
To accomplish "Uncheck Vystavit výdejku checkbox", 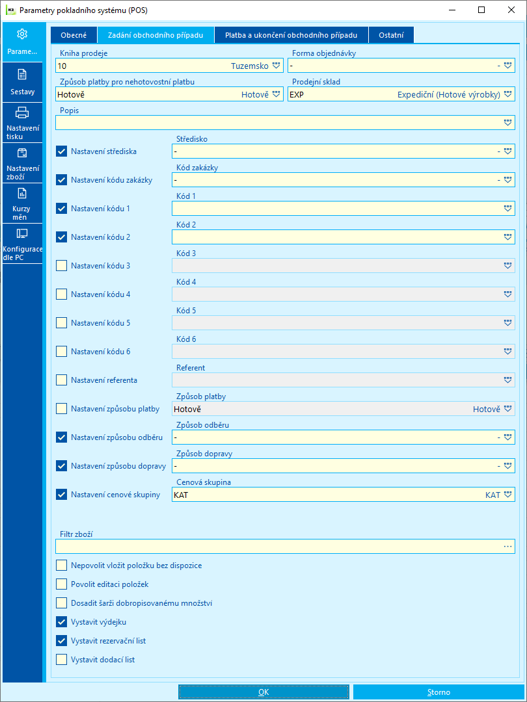I will pos(61,622).
